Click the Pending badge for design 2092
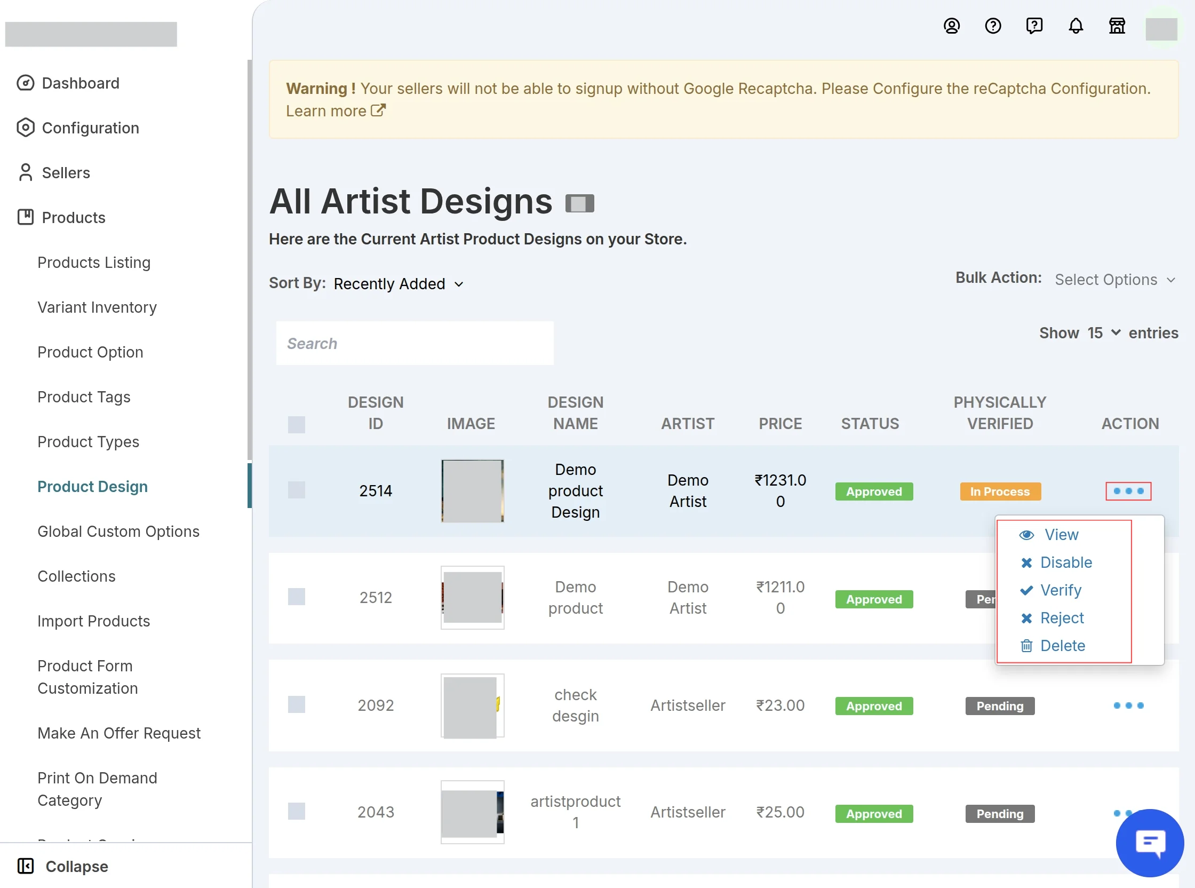1195x888 pixels. tap(1000, 706)
